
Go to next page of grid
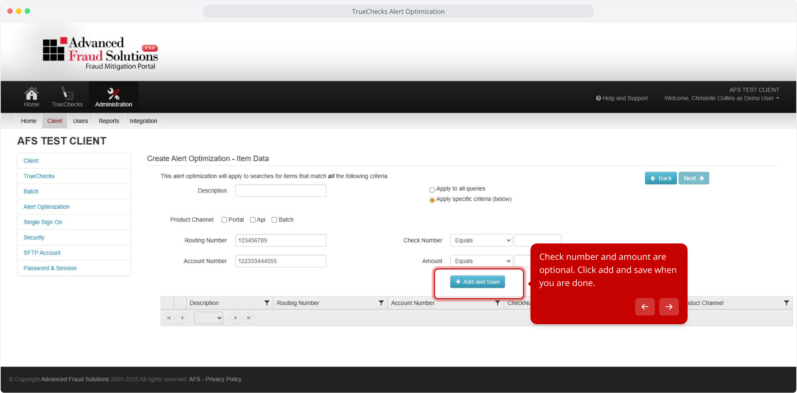click(236, 318)
